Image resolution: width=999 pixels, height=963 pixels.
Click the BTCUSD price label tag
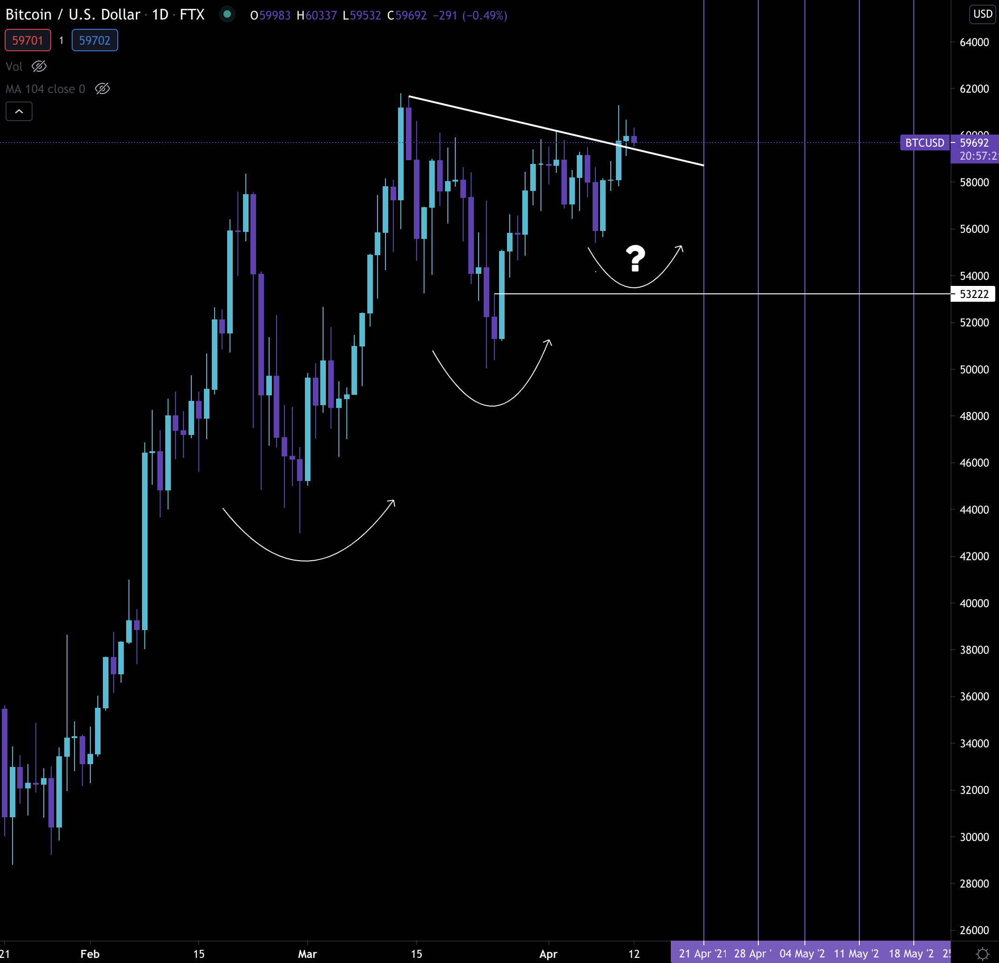pyautogui.click(x=924, y=143)
